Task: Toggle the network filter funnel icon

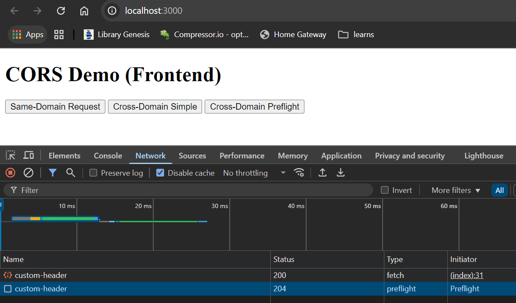Action: 53,173
